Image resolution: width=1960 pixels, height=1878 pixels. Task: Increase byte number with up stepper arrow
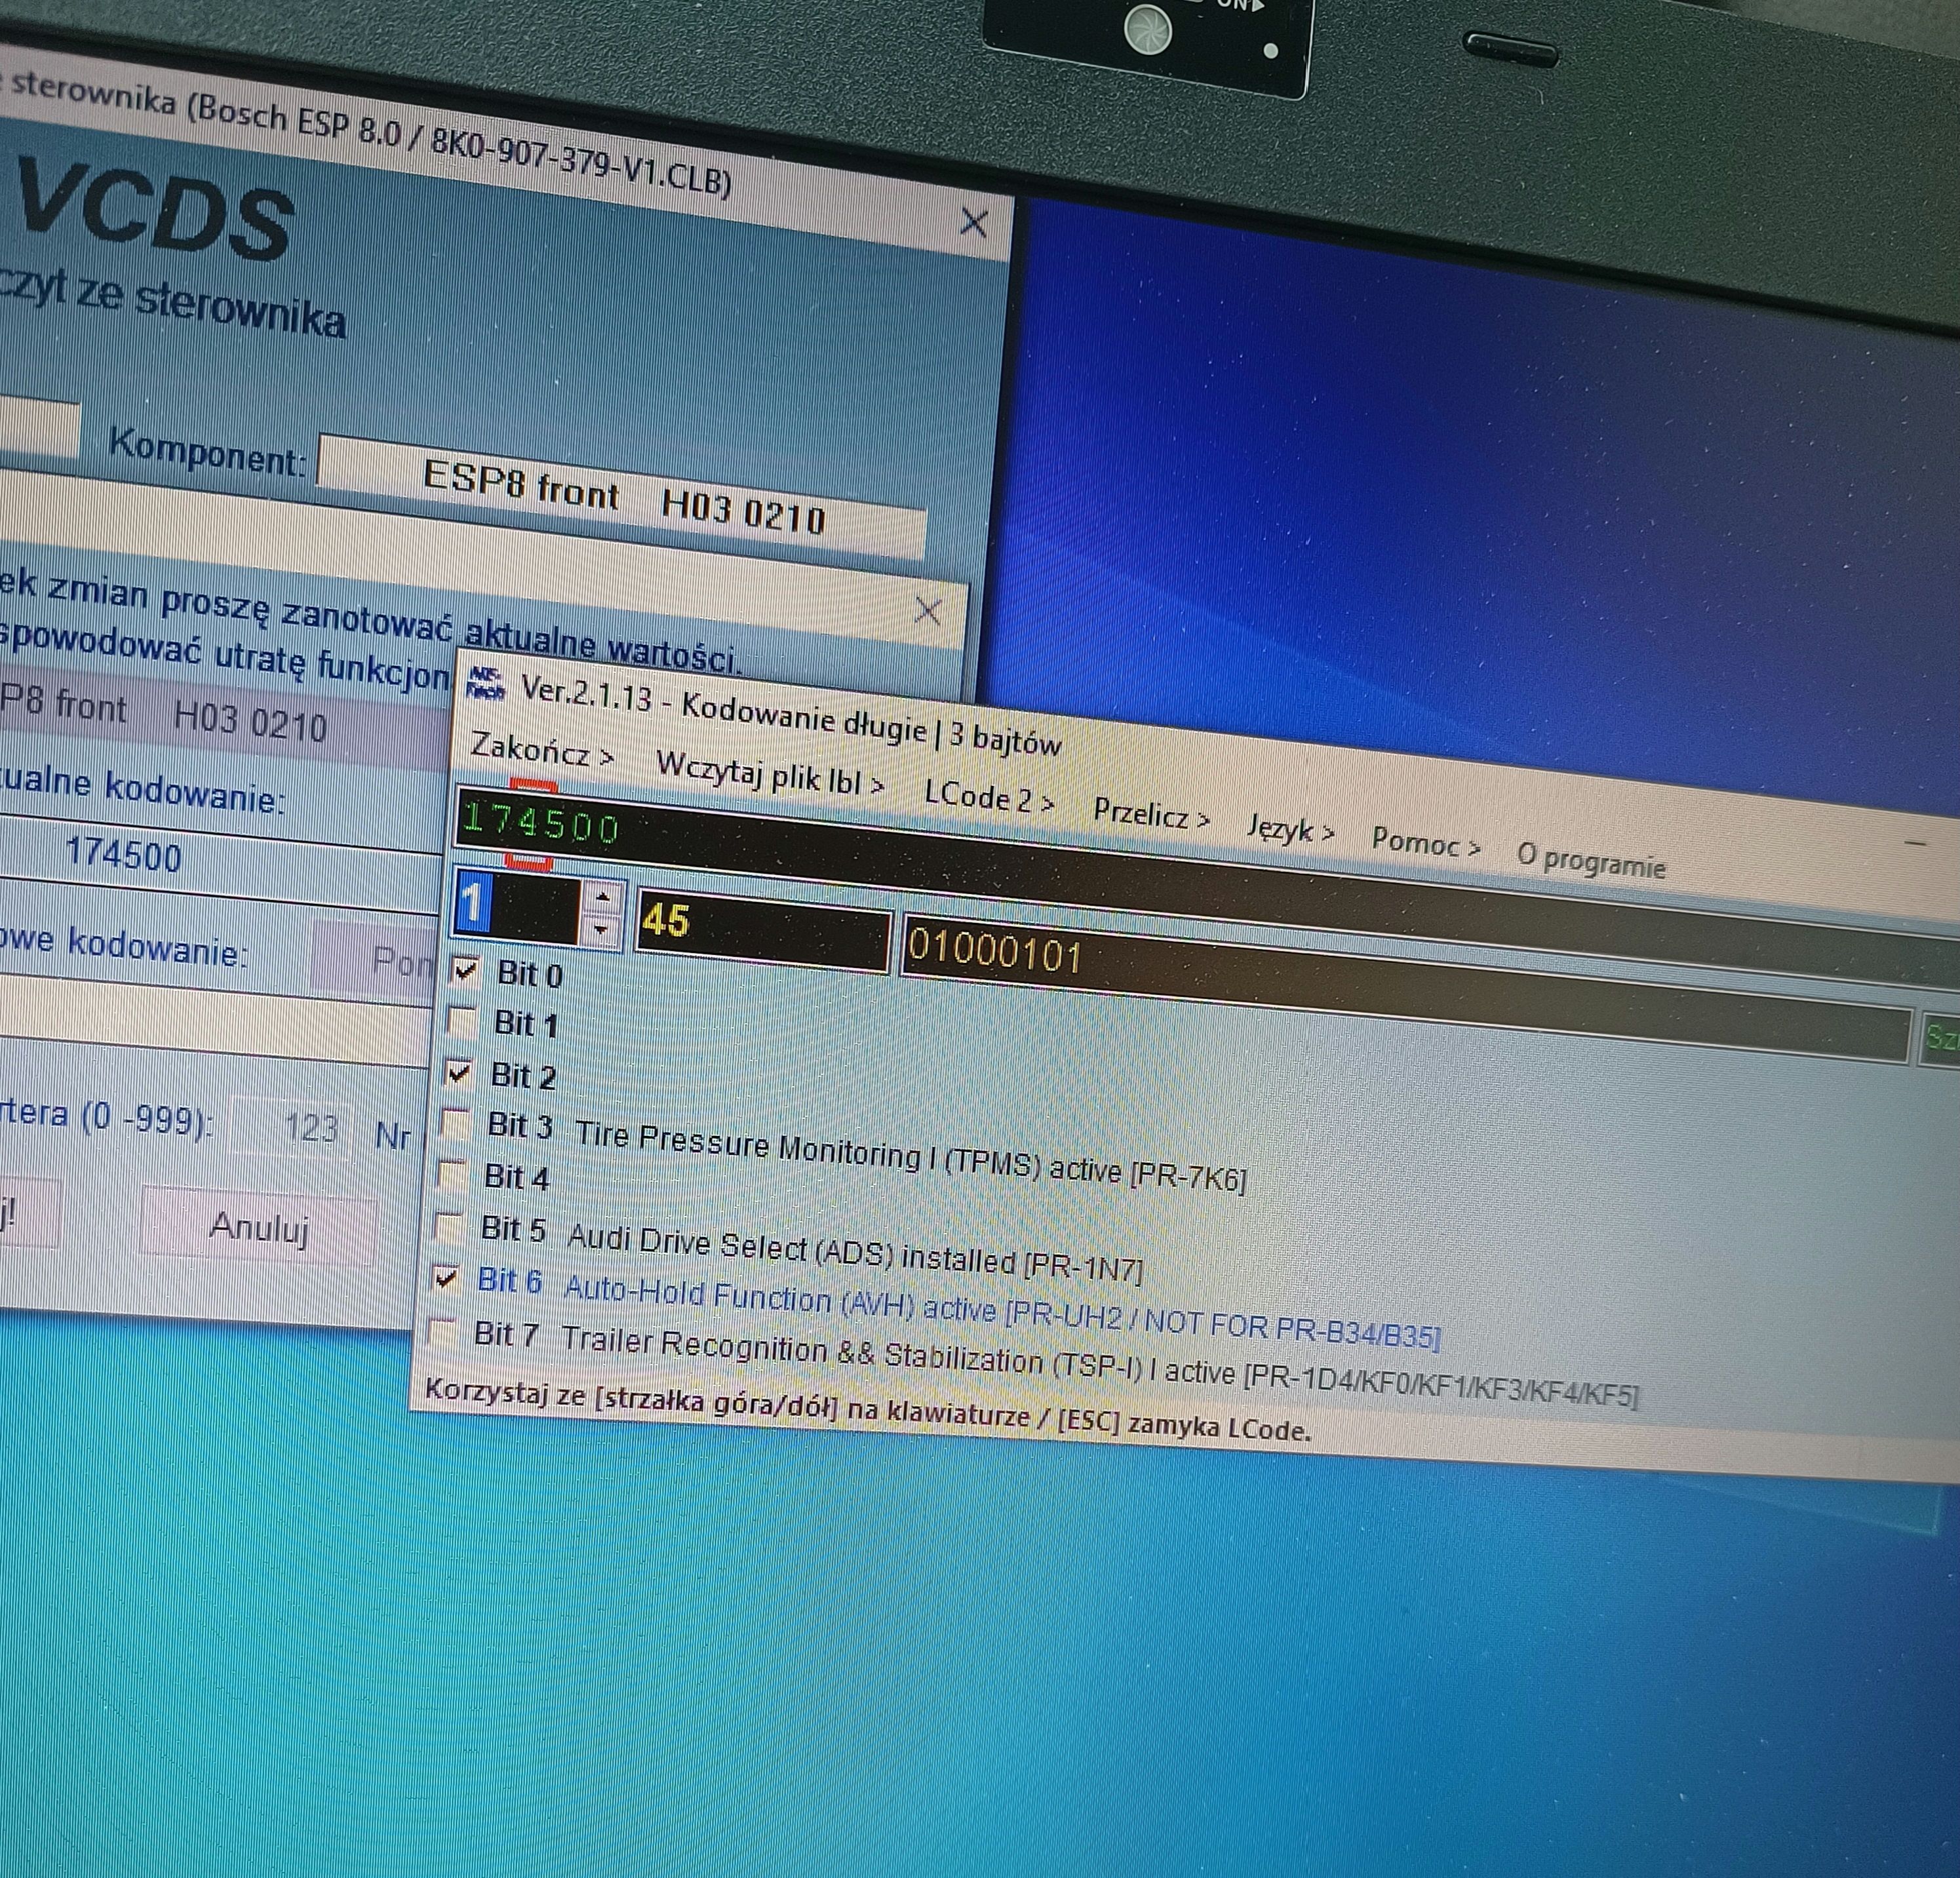click(602, 897)
